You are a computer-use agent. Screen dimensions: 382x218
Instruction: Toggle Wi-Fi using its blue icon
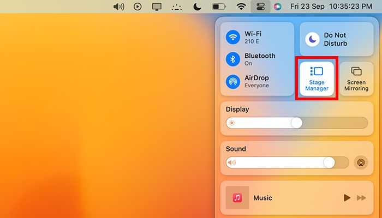pyautogui.click(x=233, y=37)
